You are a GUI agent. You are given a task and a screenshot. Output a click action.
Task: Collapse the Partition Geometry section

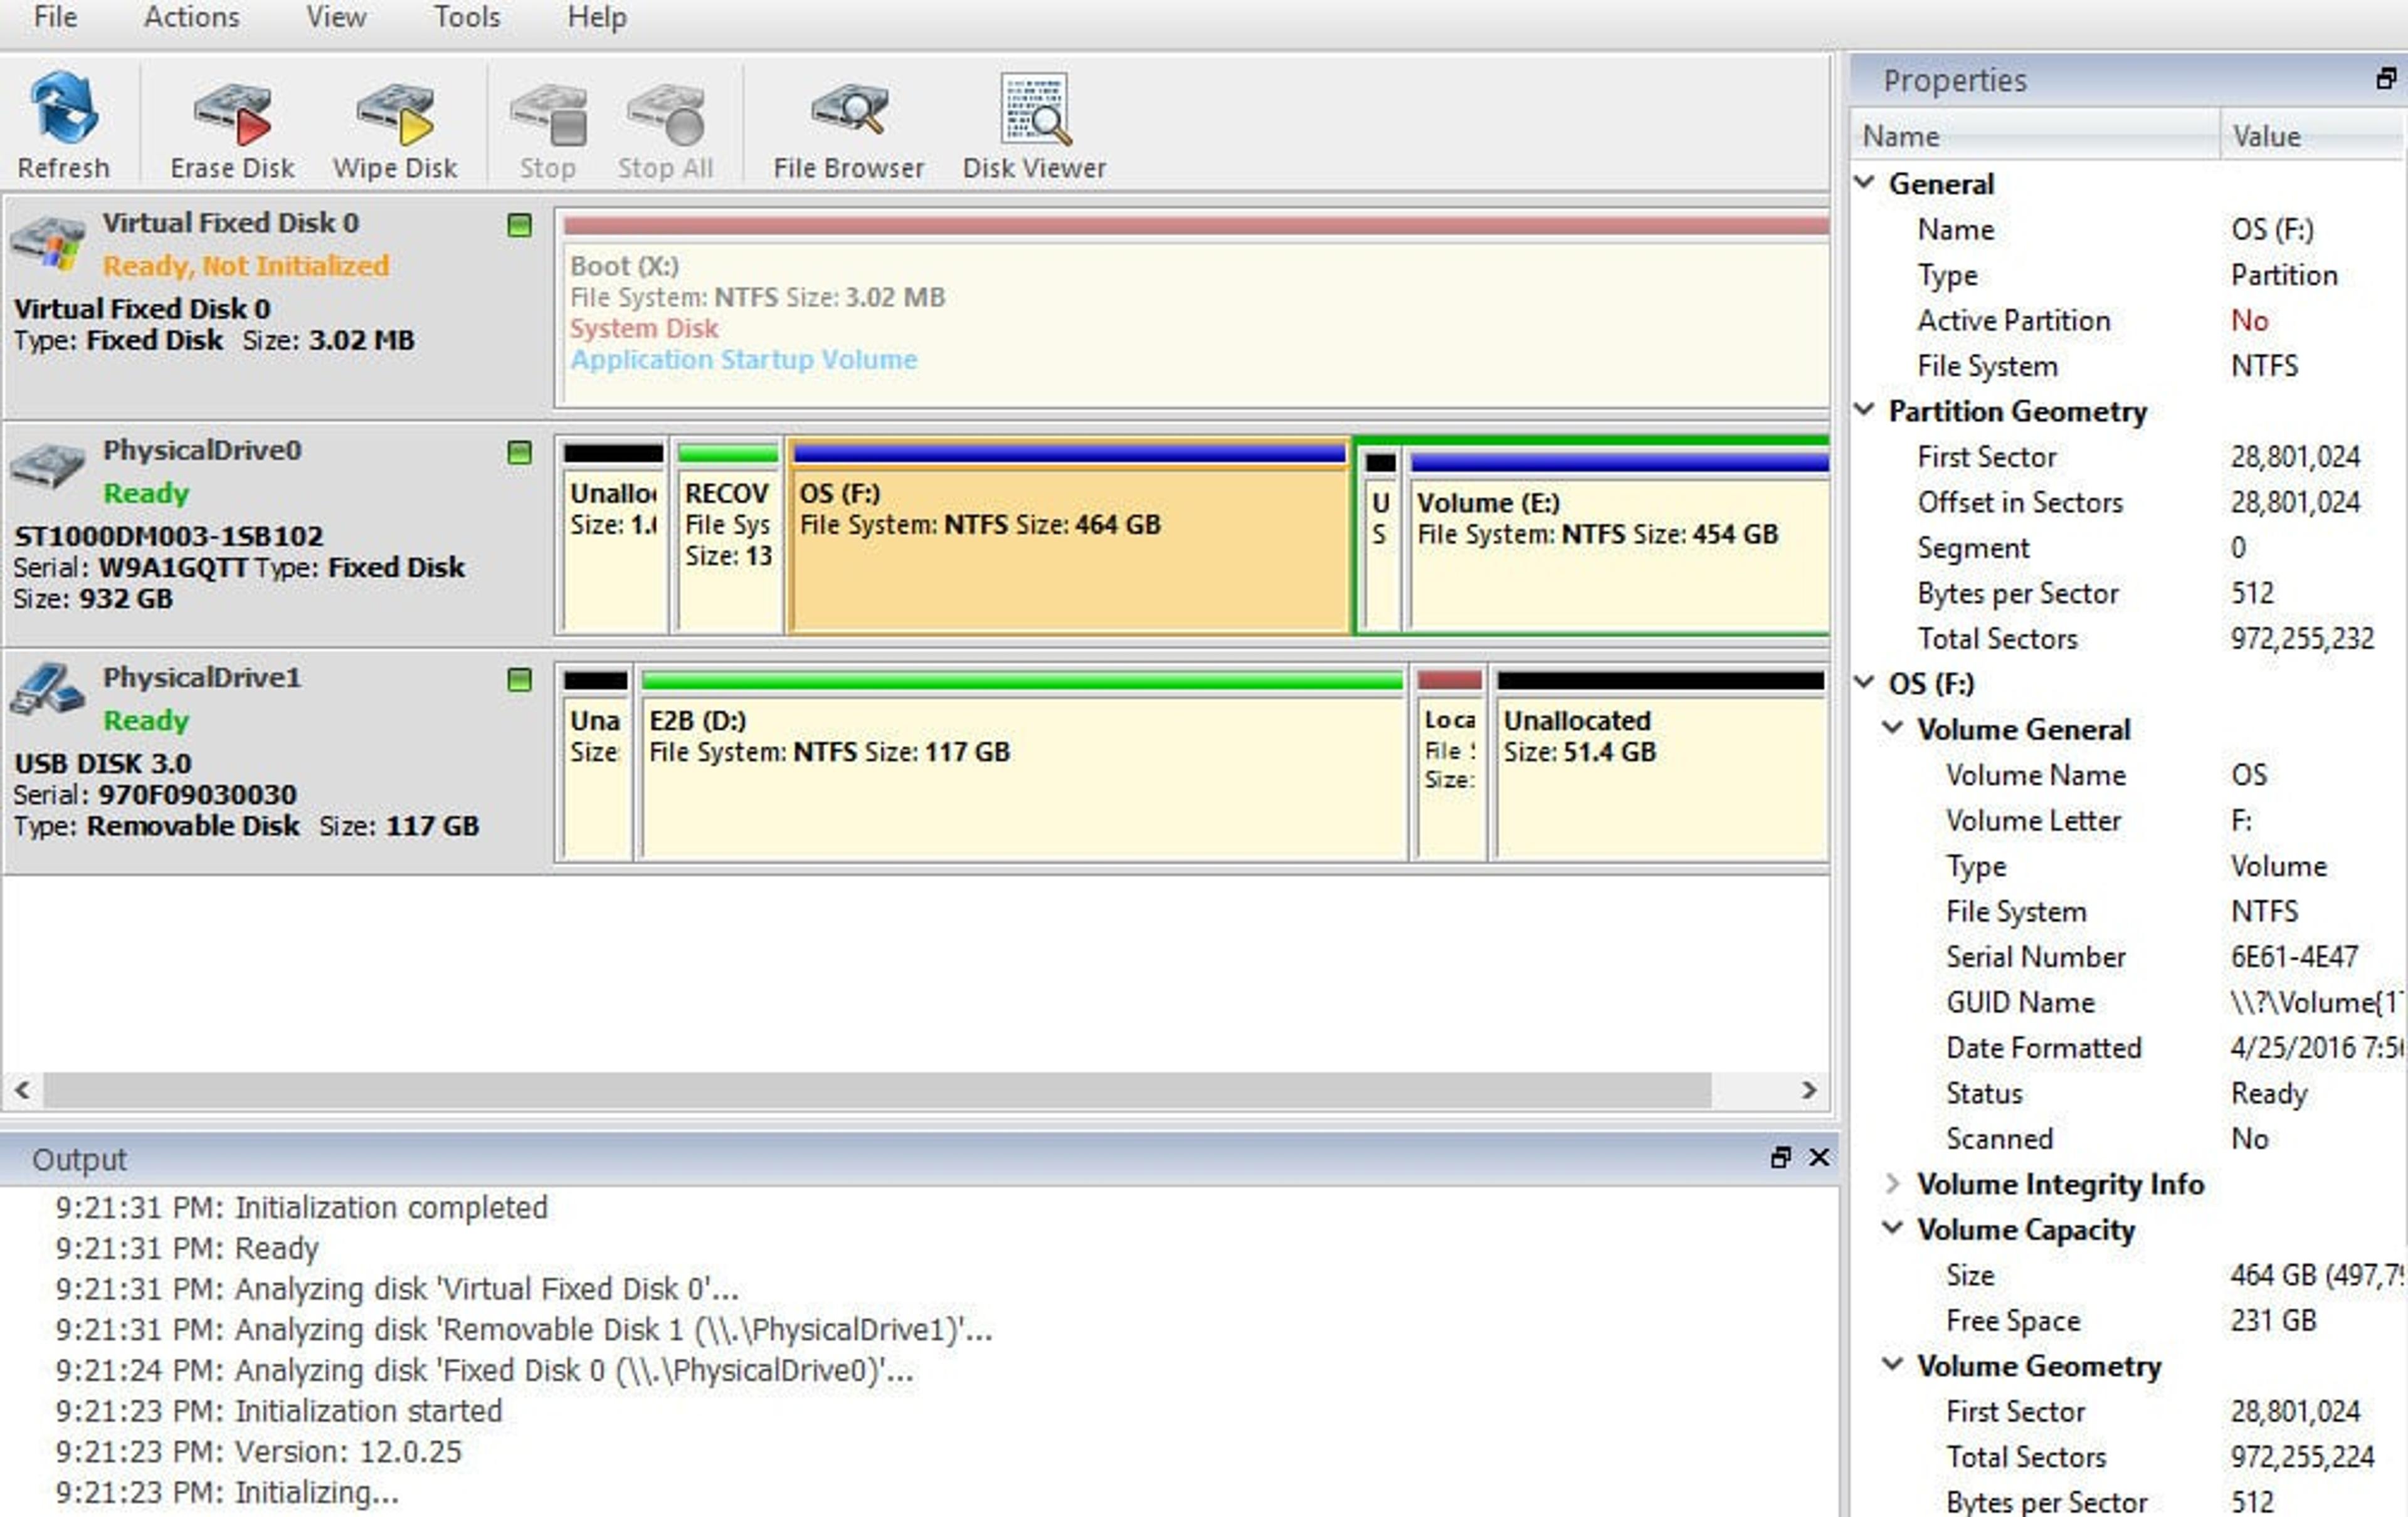pyautogui.click(x=1865, y=410)
